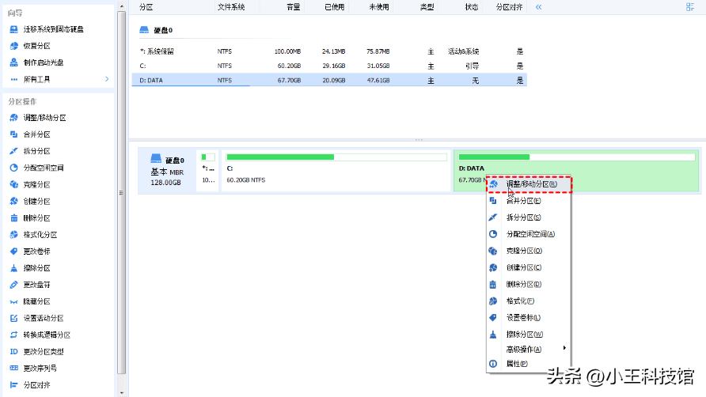Click the 类型 column header
This screenshot has width=706, height=397.
coord(427,7)
